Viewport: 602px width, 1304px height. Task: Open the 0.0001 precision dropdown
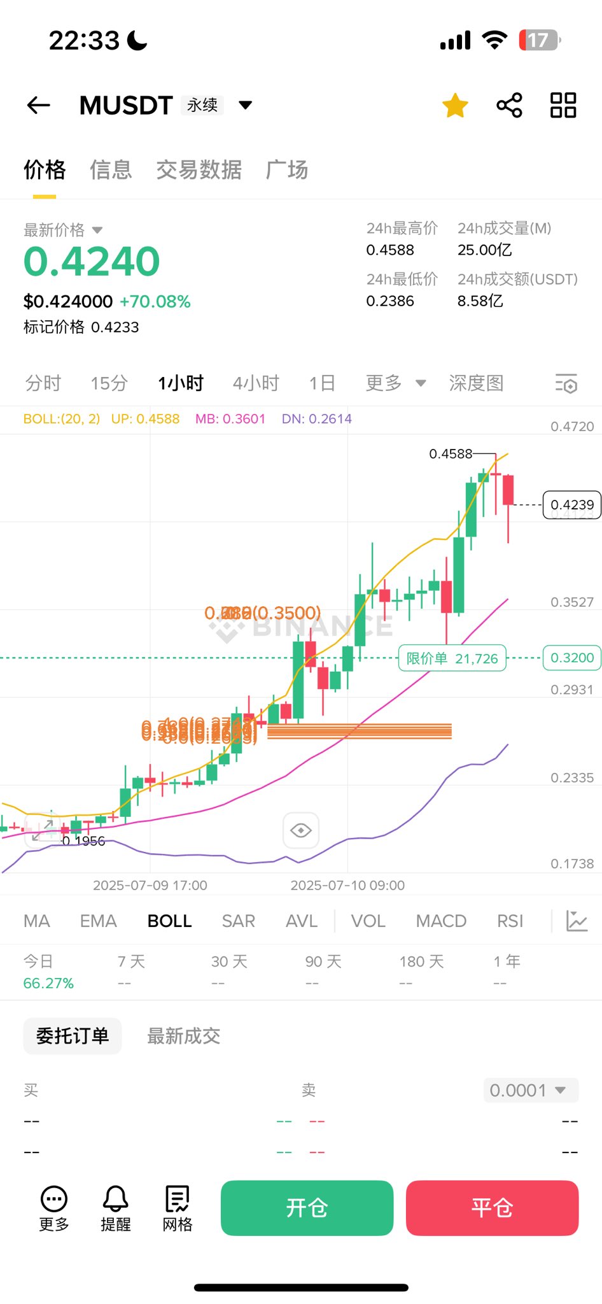531,1090
